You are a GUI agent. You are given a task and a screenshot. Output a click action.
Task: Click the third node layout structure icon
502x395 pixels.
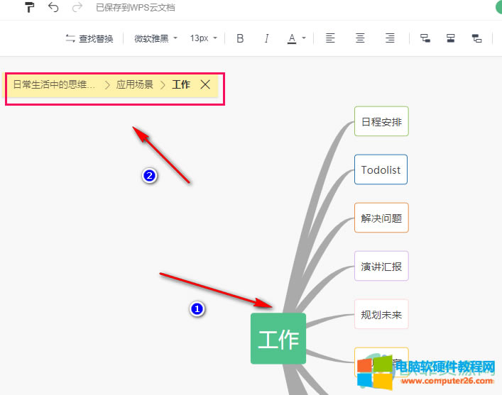point(476,38)
